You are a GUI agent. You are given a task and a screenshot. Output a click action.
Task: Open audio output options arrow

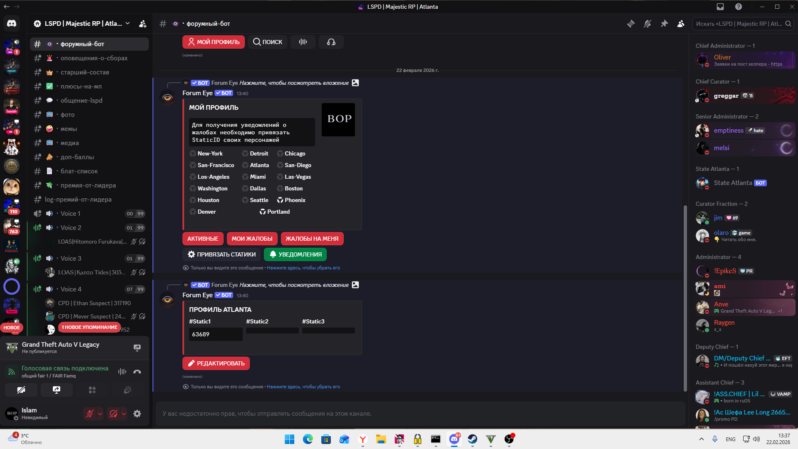coord(124,414)
